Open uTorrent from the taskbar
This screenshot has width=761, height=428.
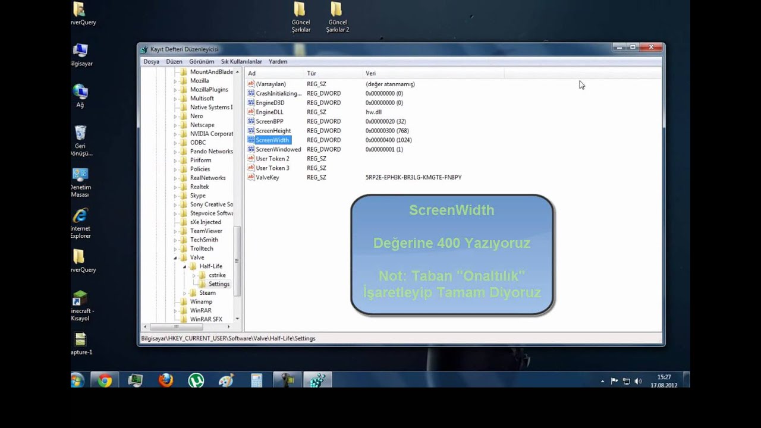click(196, 380)
